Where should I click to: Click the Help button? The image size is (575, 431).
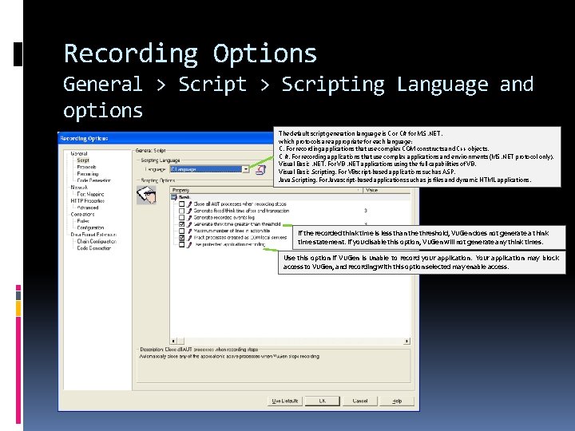tap(397, 401)
